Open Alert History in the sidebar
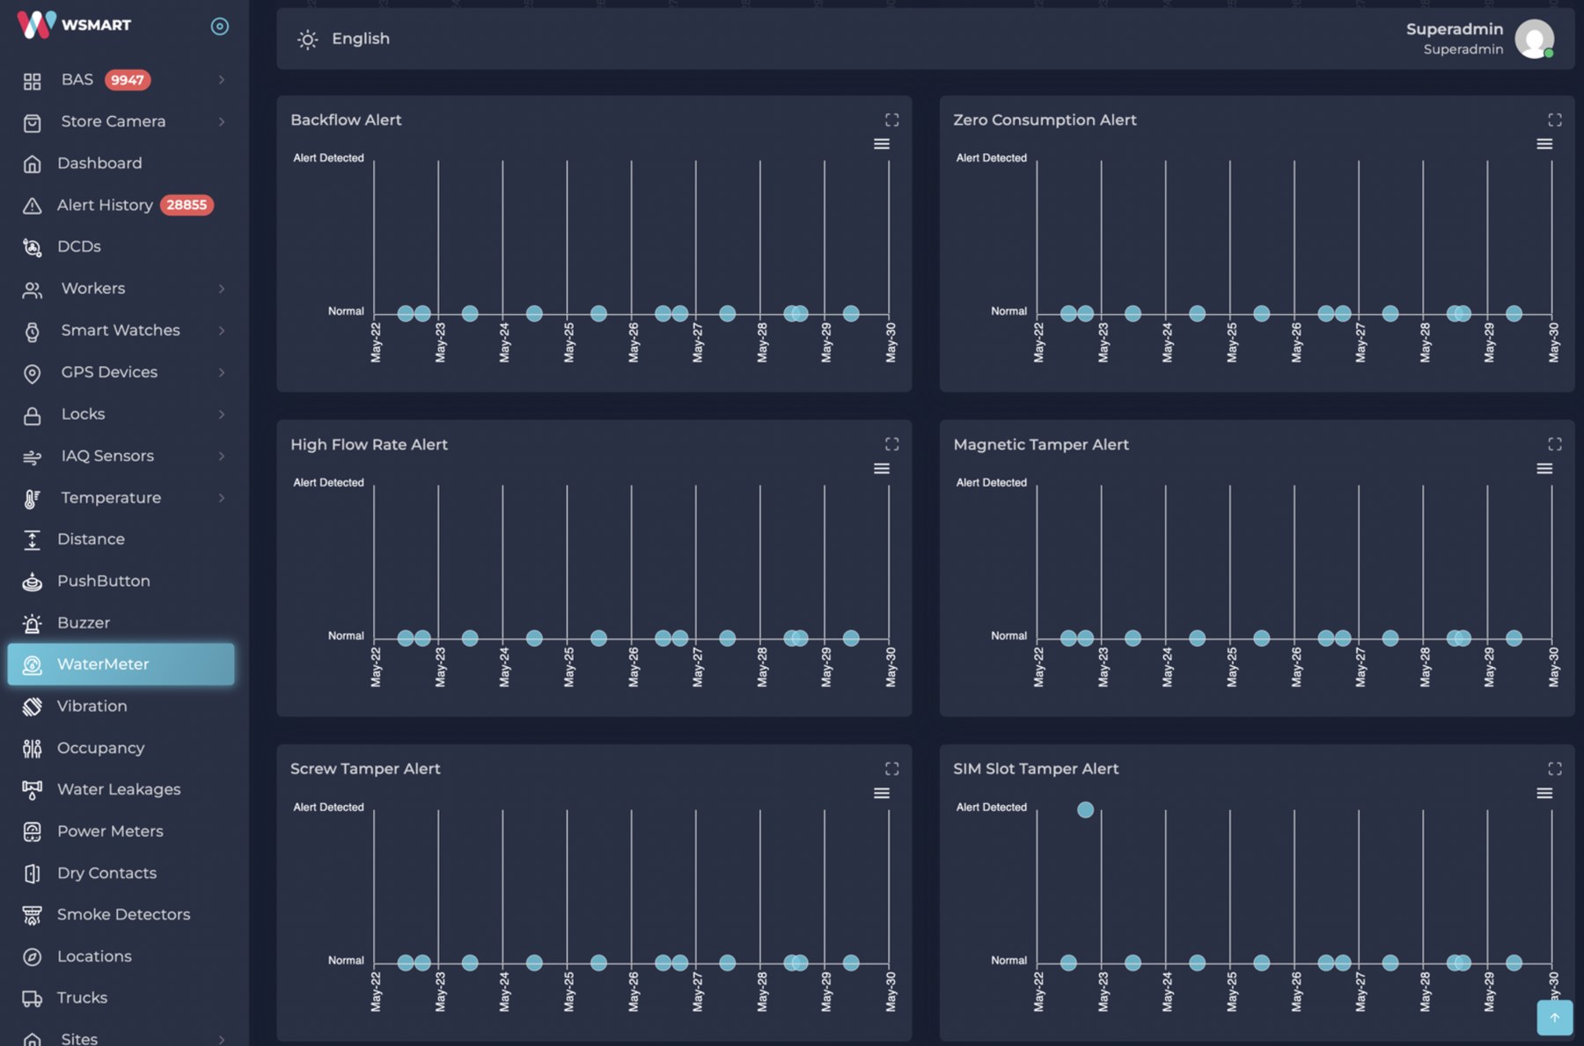Screen dimensions: 1584x1046 coord(121,205)
